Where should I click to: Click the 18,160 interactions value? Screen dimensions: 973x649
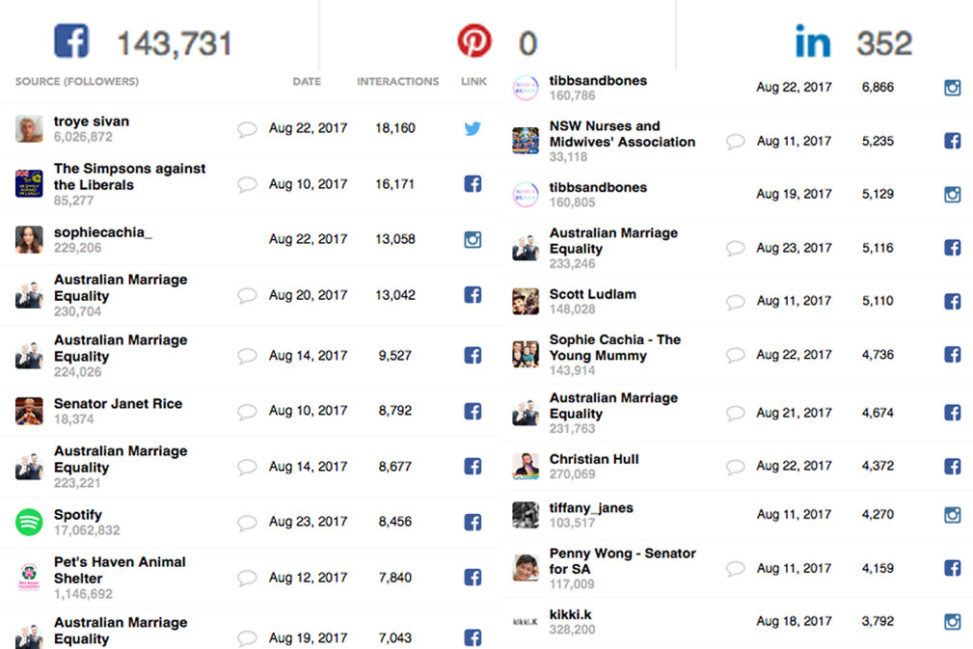pyautogui.click(x=395, y=128)
